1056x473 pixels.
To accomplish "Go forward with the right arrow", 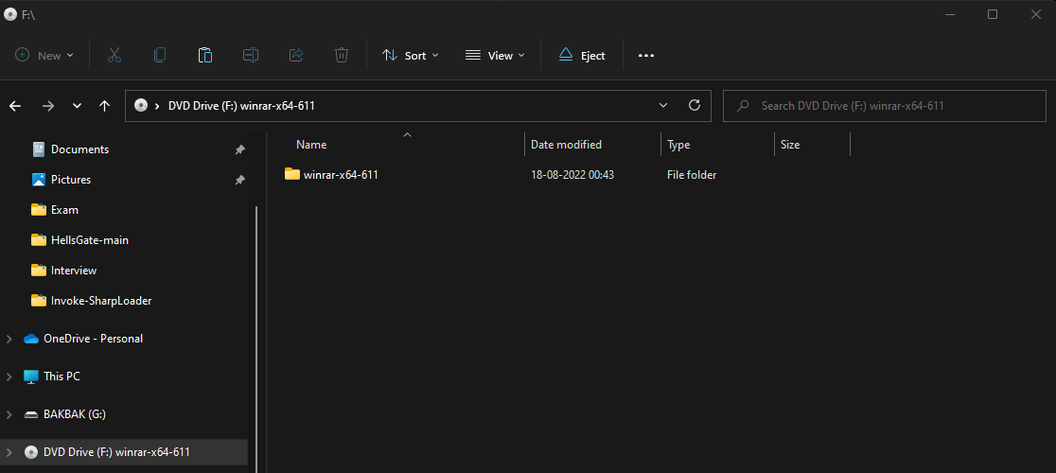I will (x=48, y=106).
